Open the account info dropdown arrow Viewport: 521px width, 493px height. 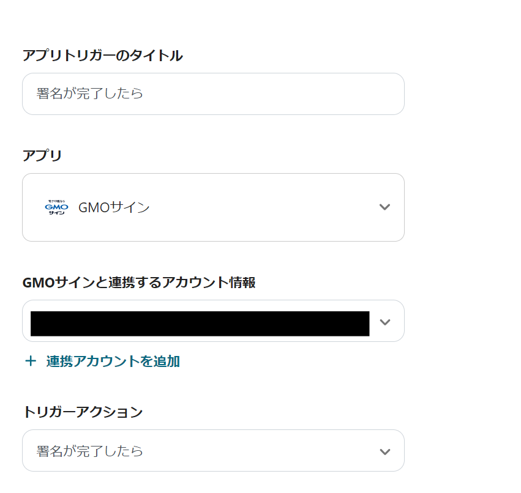384,322
